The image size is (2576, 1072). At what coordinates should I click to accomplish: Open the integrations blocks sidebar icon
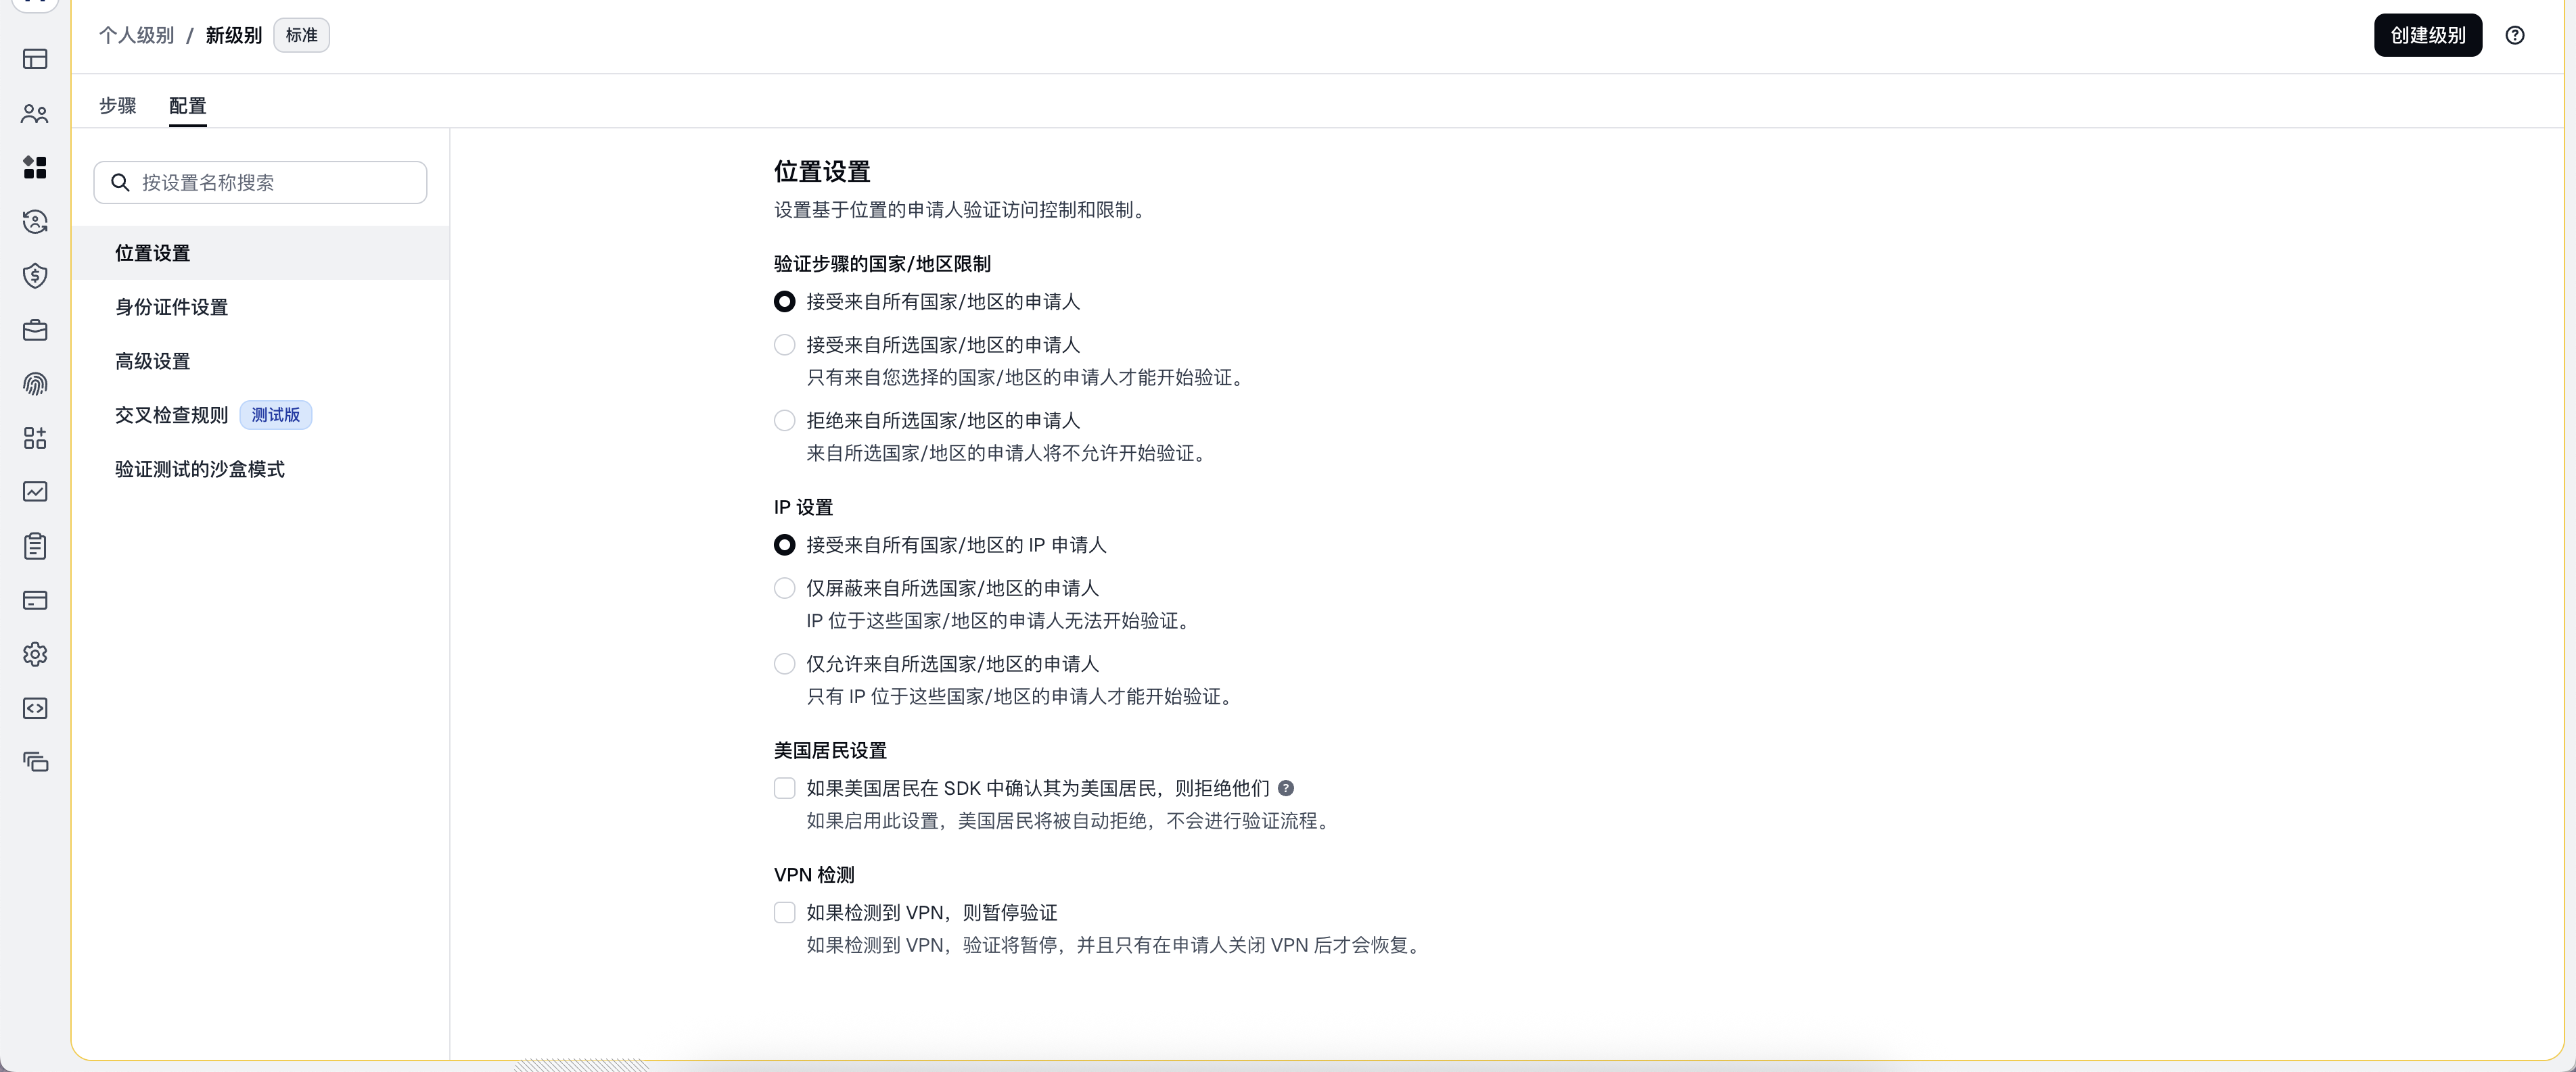tap(35, 167)
